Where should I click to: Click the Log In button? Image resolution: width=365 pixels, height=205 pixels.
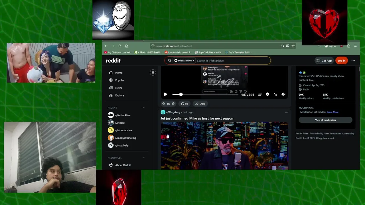342,60
